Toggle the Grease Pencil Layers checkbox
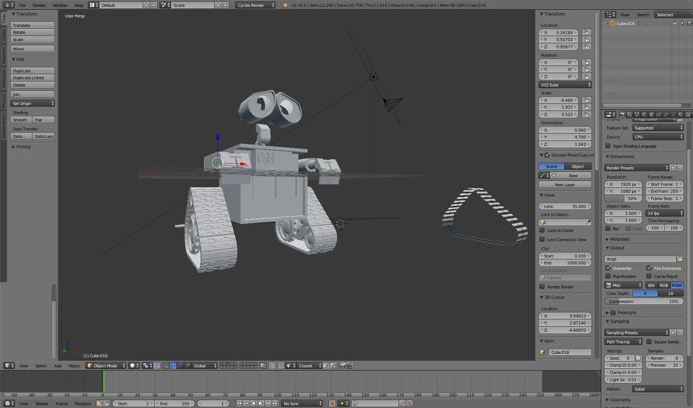The image size is (693, 408). click(x=547, y=155)
